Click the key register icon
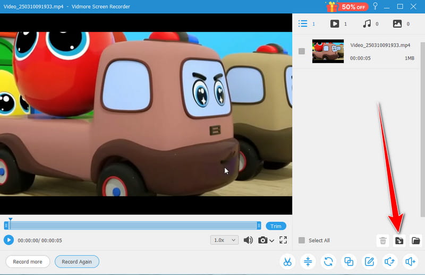The image size is (425, 275). [x=376, y=6]
